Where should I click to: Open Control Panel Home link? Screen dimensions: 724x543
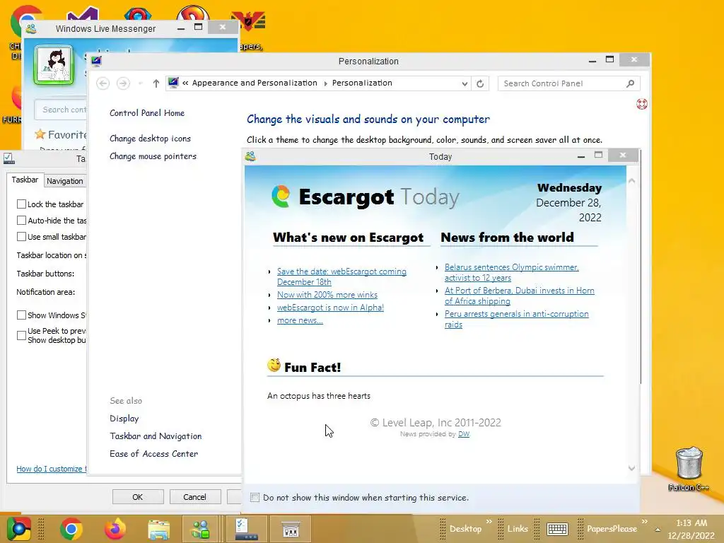click(147, 113)
